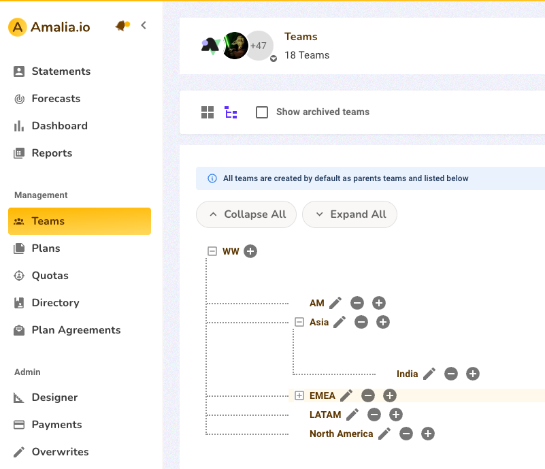Edit the India team
The height and width of the screenshot is (469, 545).
tap(429, 374)
